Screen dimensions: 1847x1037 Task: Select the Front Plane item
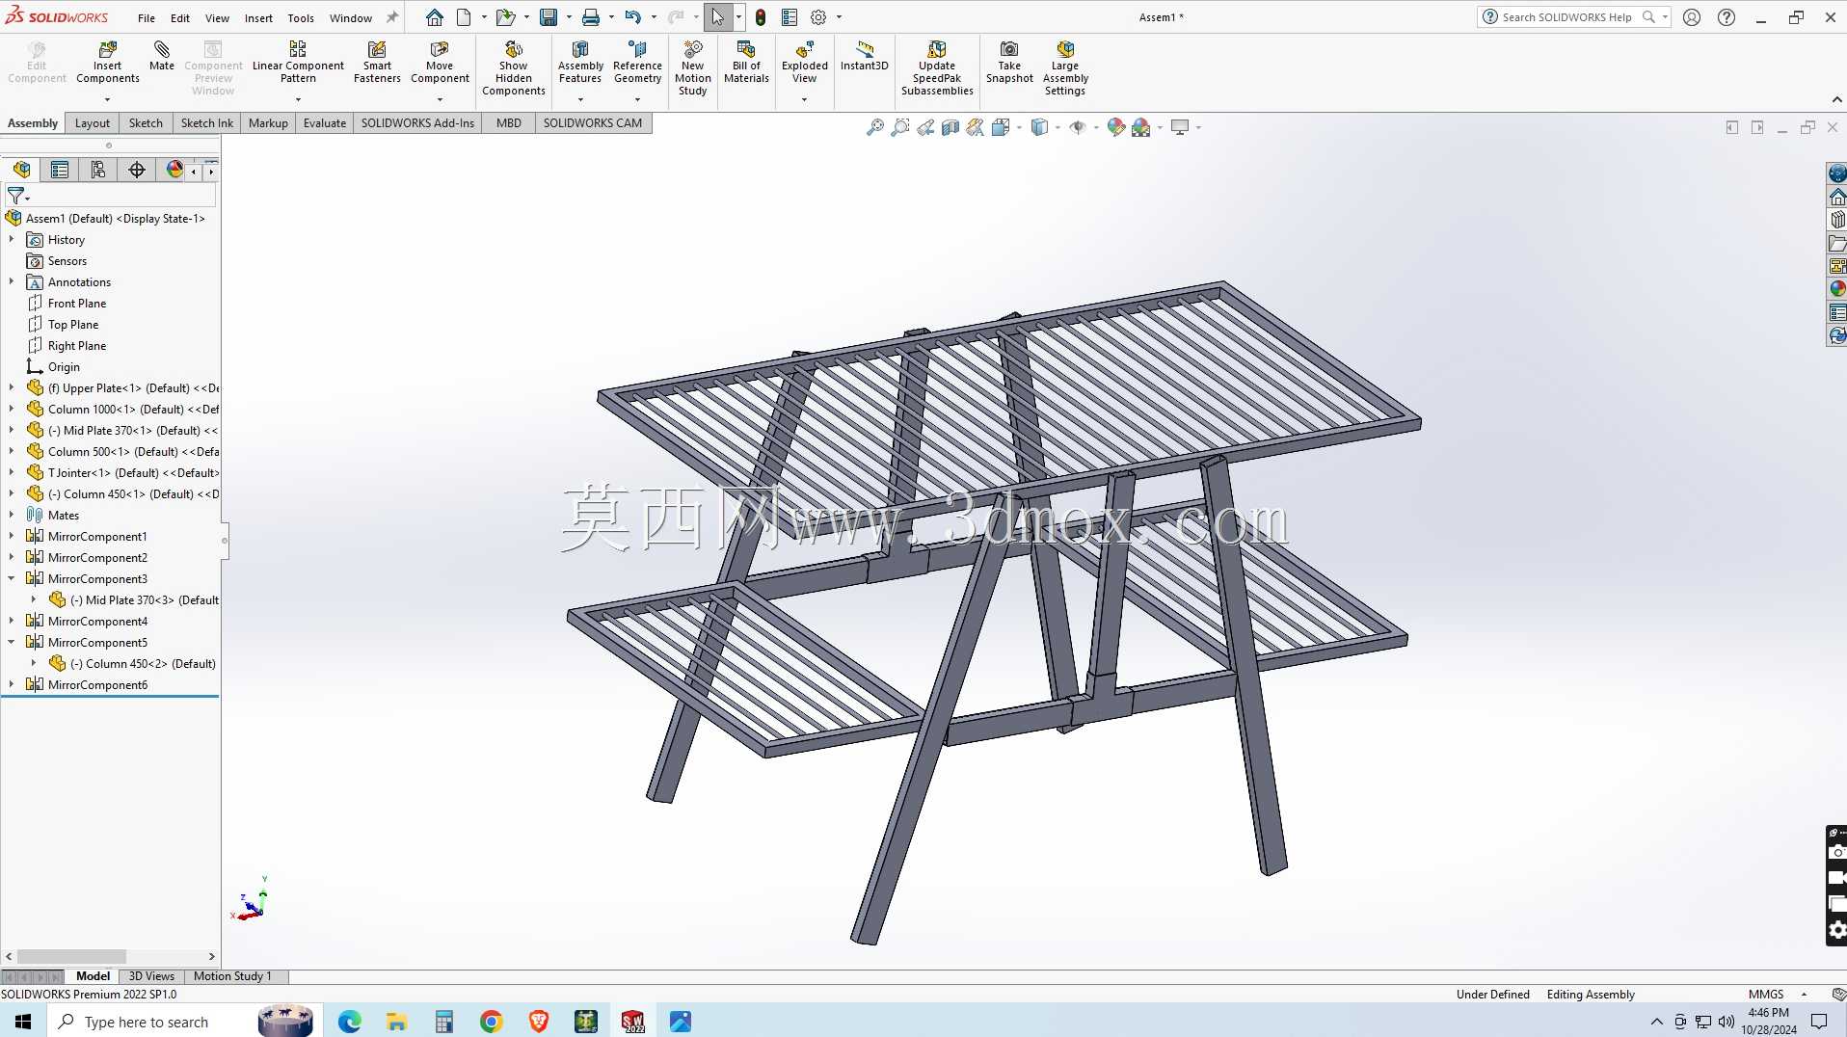coord(77,303)
